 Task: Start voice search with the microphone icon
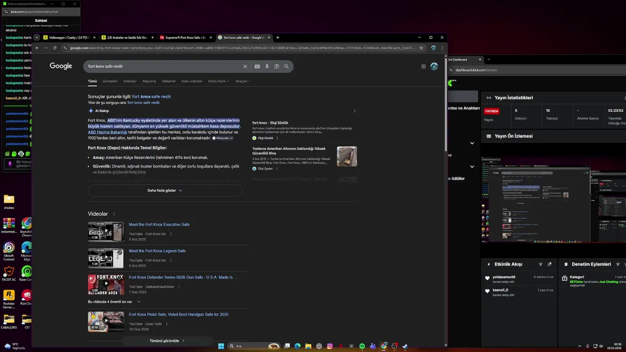coord(267,66)
